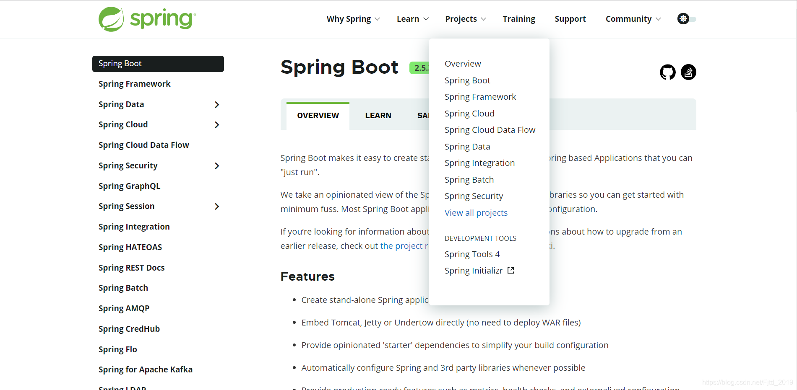This screenshot has height=390, width=797.
Task: Select Spring Cloud in Projects dropdown
Action: (469, 114)
